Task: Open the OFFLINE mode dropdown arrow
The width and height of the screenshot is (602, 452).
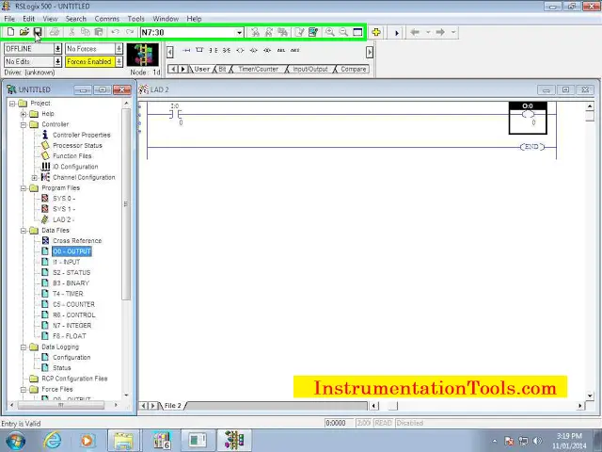Action: 57,49
